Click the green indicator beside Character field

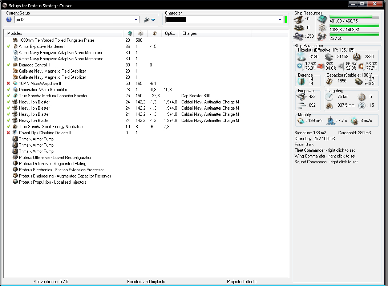point(286,20)
